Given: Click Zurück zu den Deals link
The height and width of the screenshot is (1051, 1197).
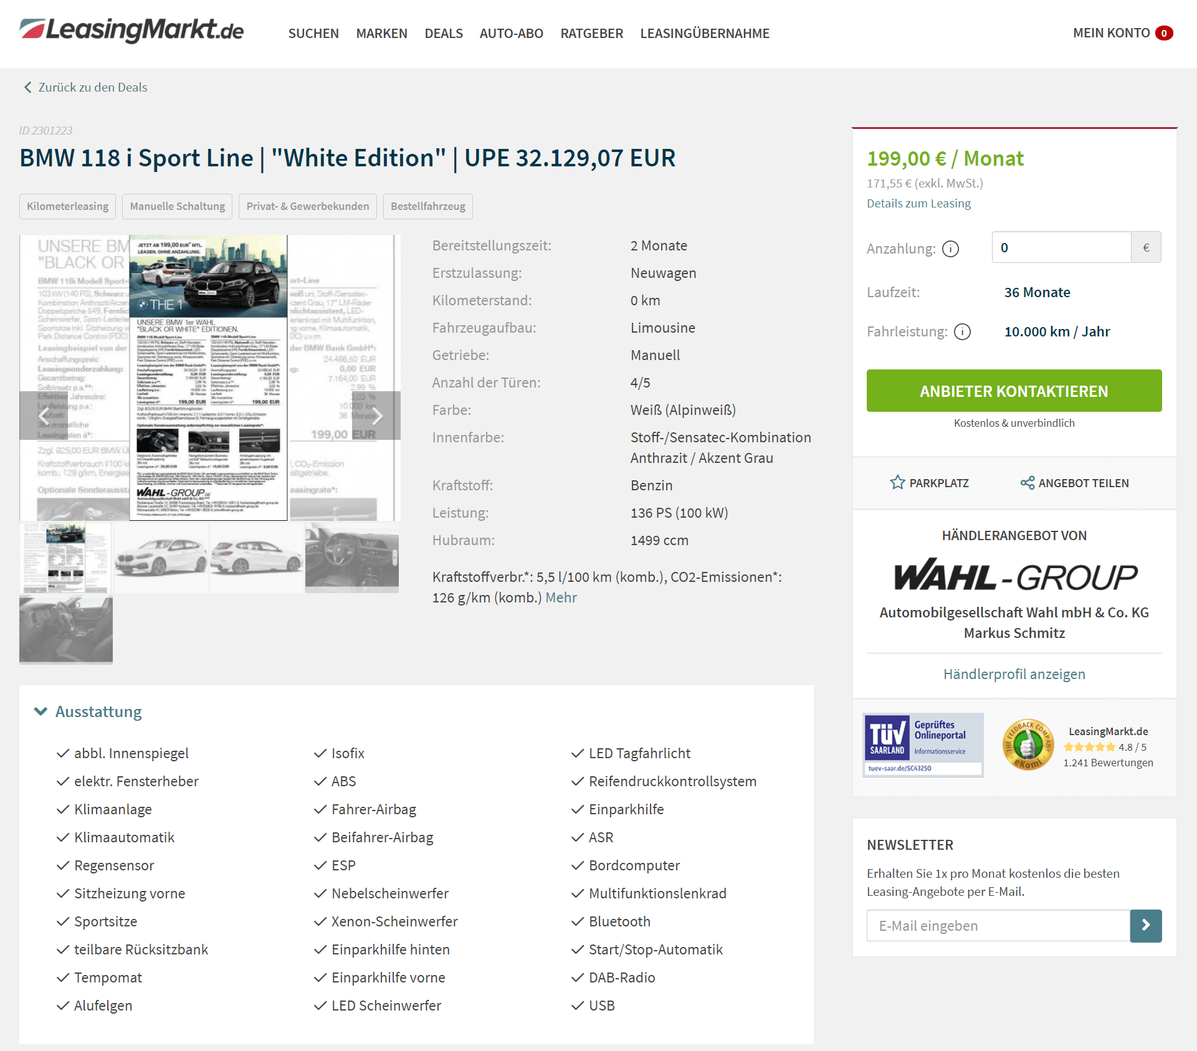Looking at the screenshot, I should tap(93, 87).
